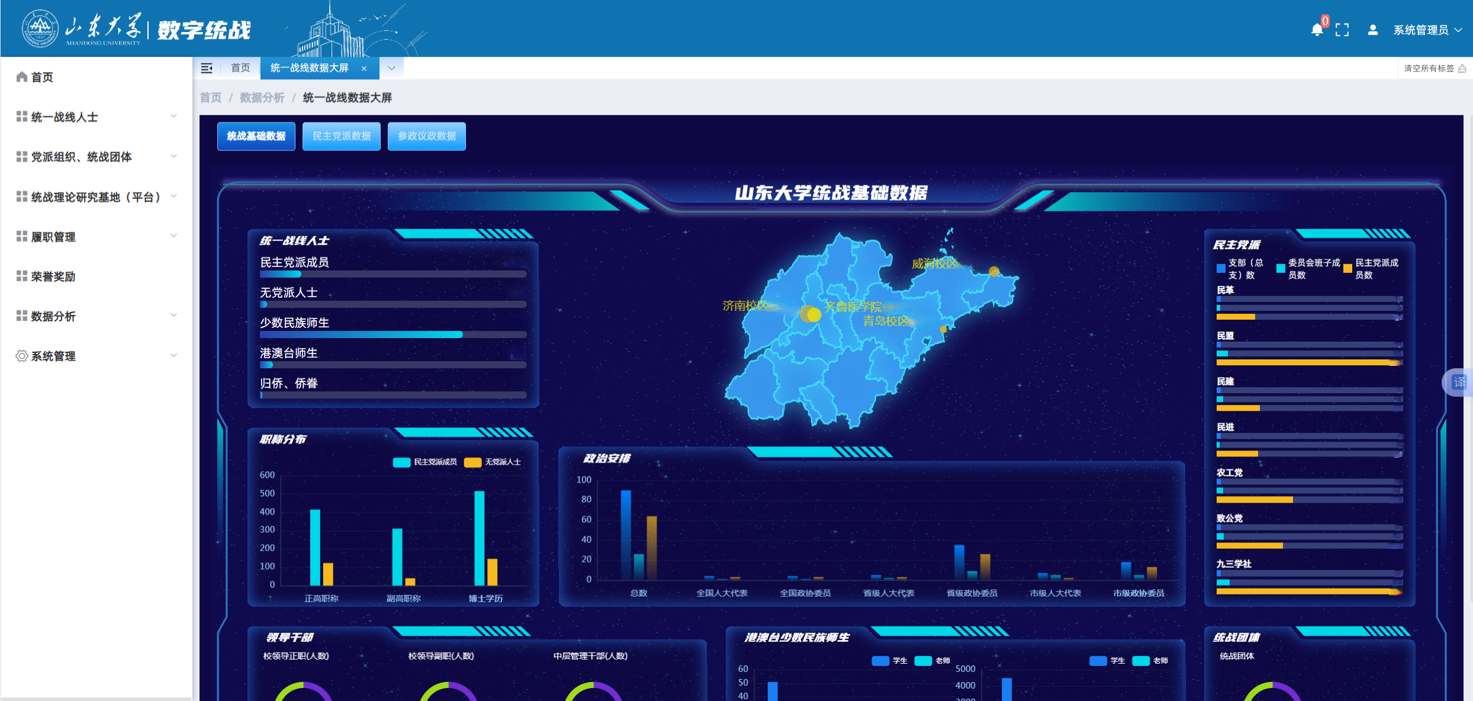Click the translate floating icon at right edge
Screen dimensions: 1473x701
pyautogui.click(x=1458, y=382)
